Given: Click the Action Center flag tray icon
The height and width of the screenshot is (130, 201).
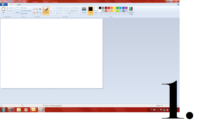Looking at the screenshot, I should click(161, 110).
